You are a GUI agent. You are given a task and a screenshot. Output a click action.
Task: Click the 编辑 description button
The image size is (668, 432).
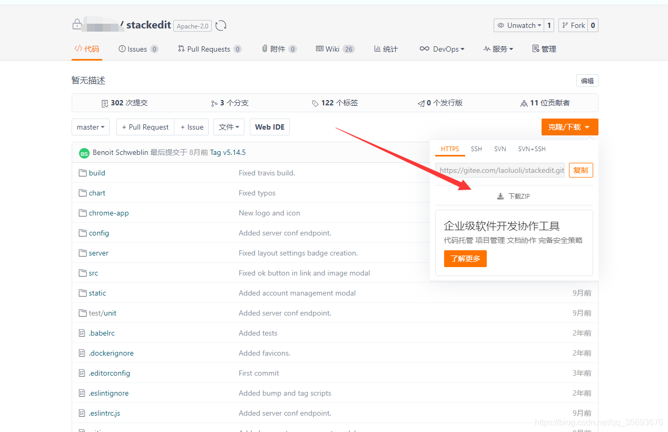pos(587,81)
